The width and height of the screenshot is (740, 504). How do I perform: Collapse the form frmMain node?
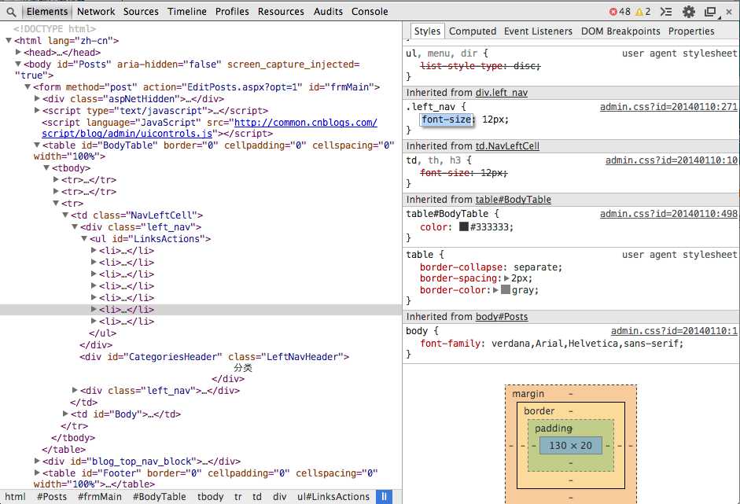click(x=28, y=86)
